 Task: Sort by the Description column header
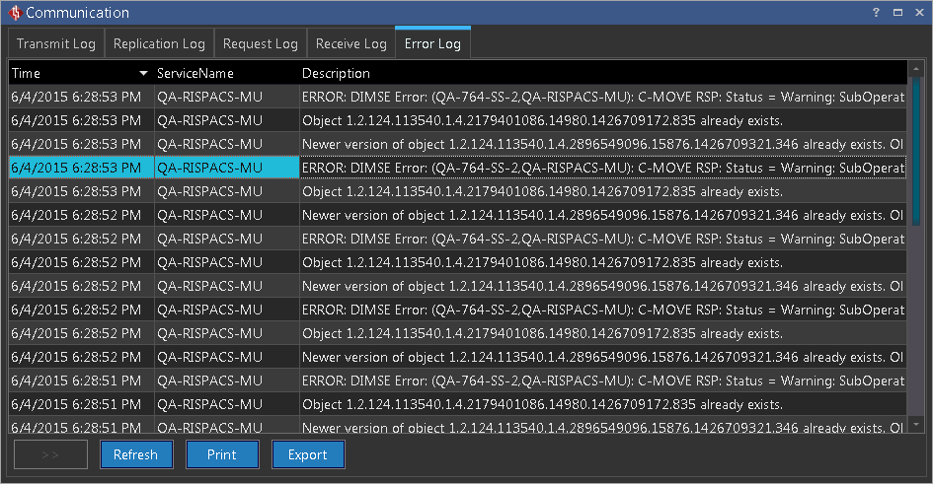coord(336,74)
